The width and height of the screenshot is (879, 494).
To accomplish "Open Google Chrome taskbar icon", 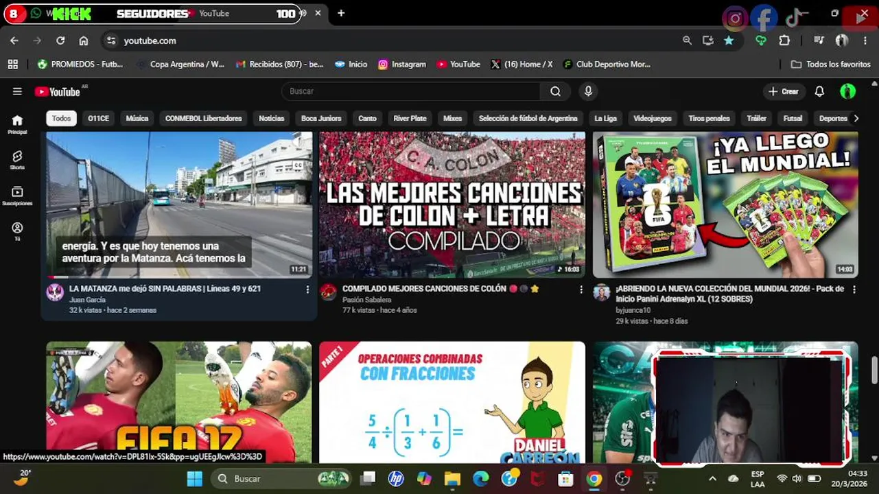I will tap(594, 478).
